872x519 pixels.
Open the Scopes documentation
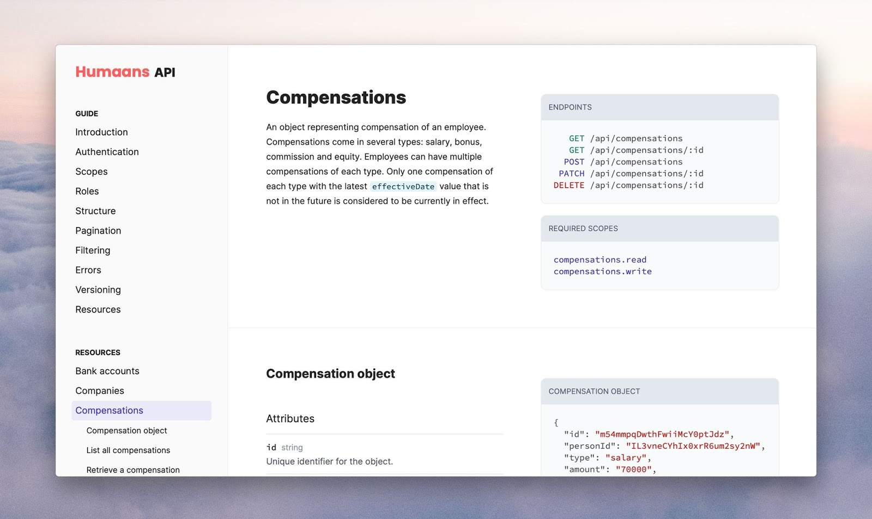tap(91, 171)
